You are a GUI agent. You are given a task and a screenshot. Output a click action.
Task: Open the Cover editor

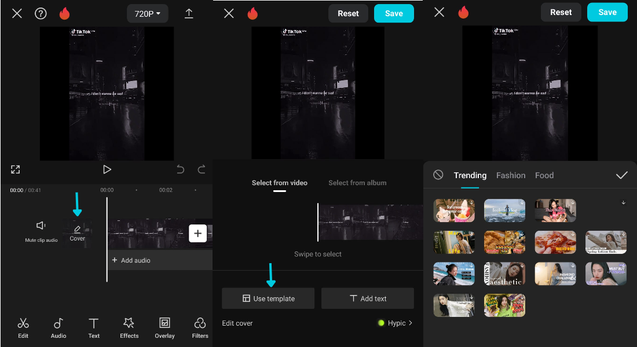pyautogui.click(x=77, y=234)
